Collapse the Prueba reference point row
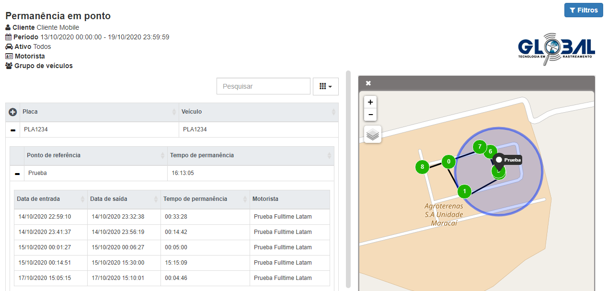Screen dimensions: 607x291 click(17, 174)
